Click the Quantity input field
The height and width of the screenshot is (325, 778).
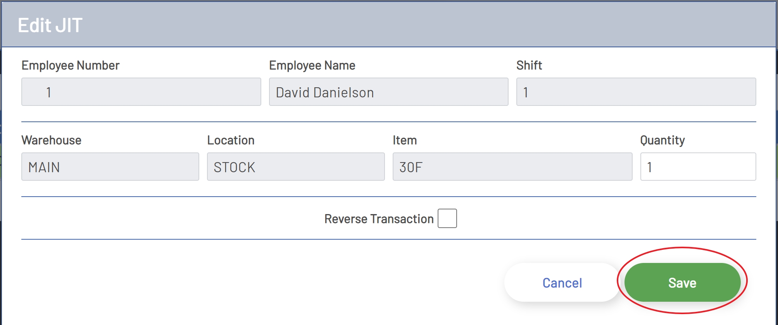[x=698, y=167]
